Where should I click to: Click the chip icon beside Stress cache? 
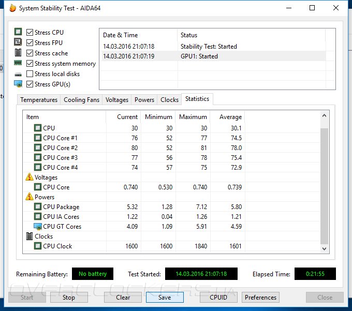click(x=18, y=52)
